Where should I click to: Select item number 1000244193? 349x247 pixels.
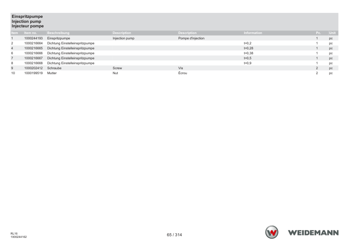tap(34, 38)
